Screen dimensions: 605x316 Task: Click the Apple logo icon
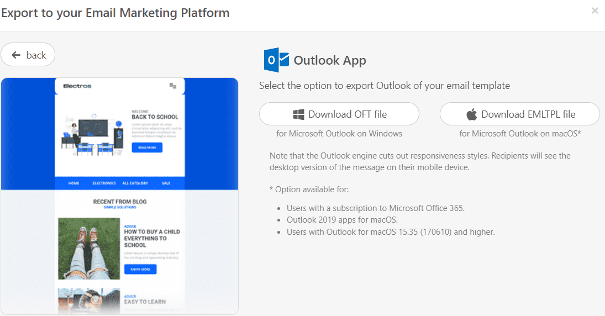(471, 114)
